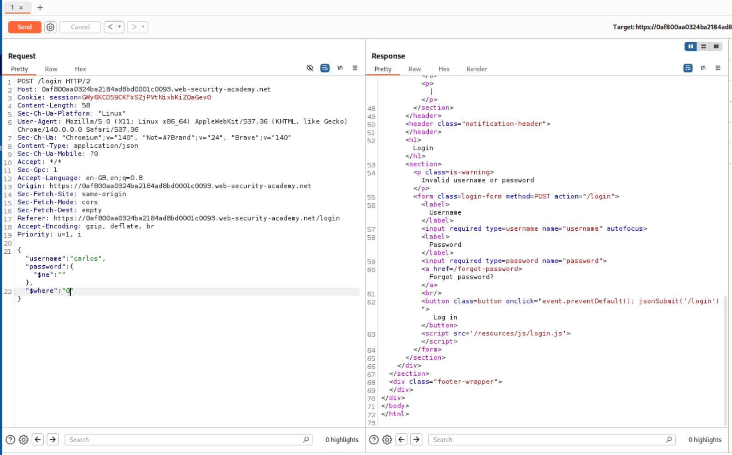This screenshot has height=455, width=732.
Task: Switch to top-bottom split layout view
Action: [703, 47]
